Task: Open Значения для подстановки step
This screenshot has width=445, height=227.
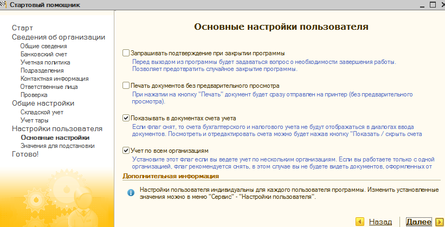Action: (x=57, y=146)
